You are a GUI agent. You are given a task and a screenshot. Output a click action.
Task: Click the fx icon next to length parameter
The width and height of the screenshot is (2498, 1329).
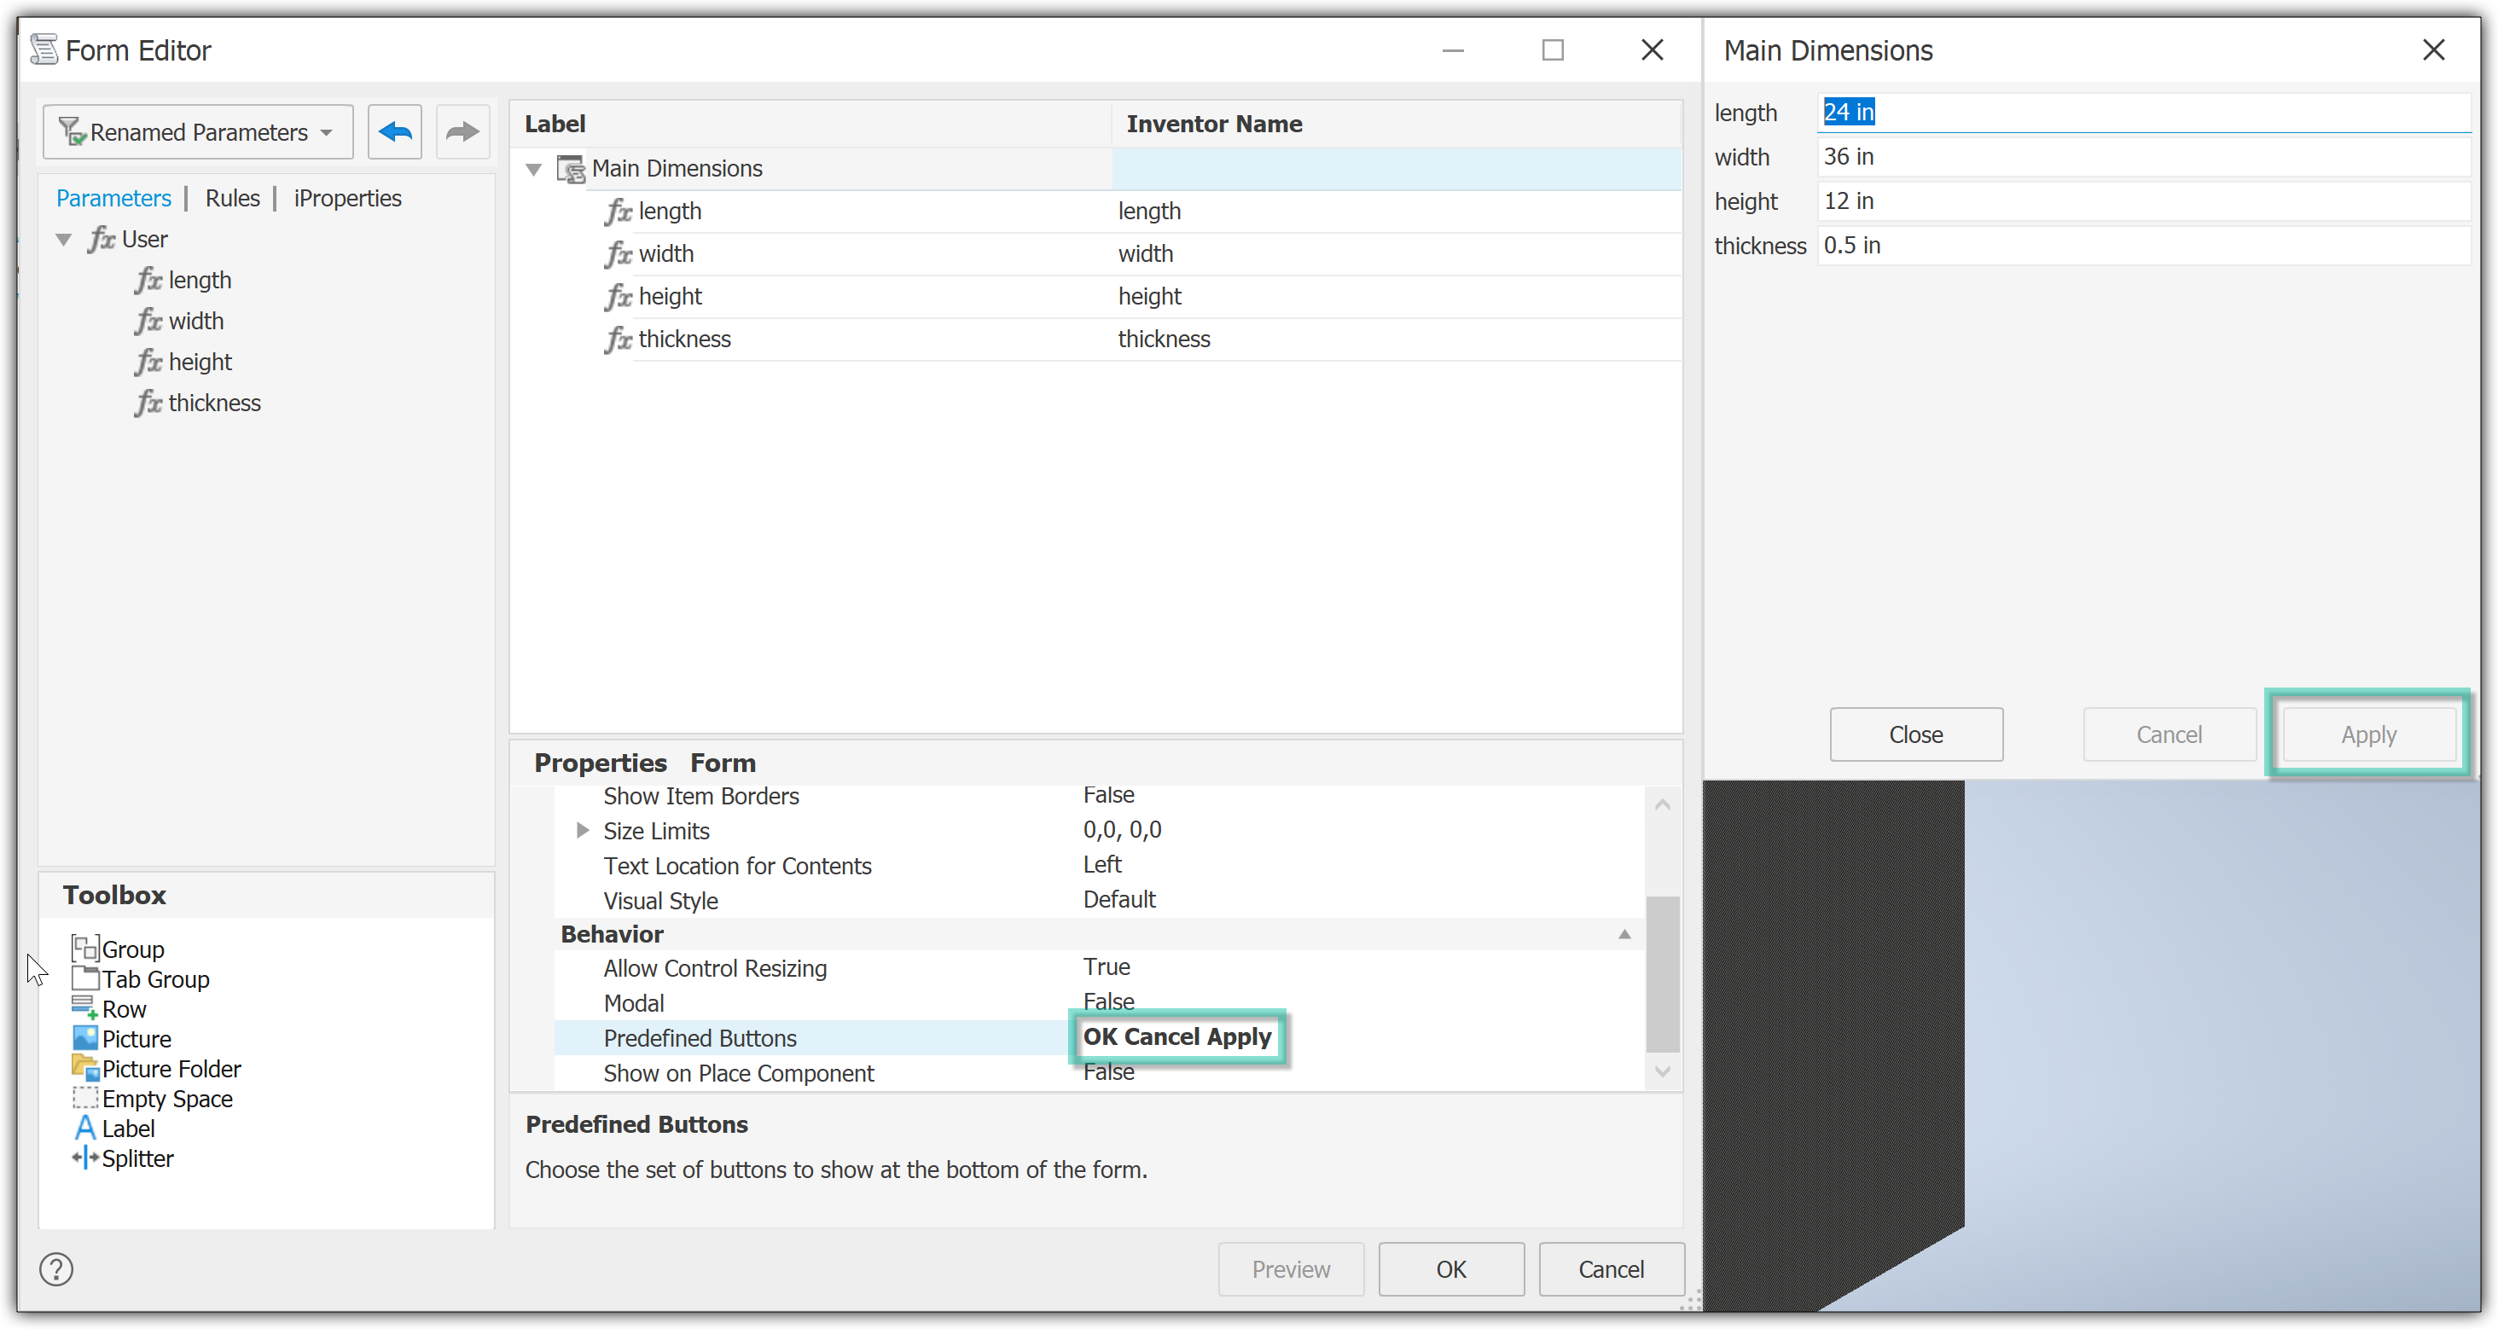pos(148,279)
